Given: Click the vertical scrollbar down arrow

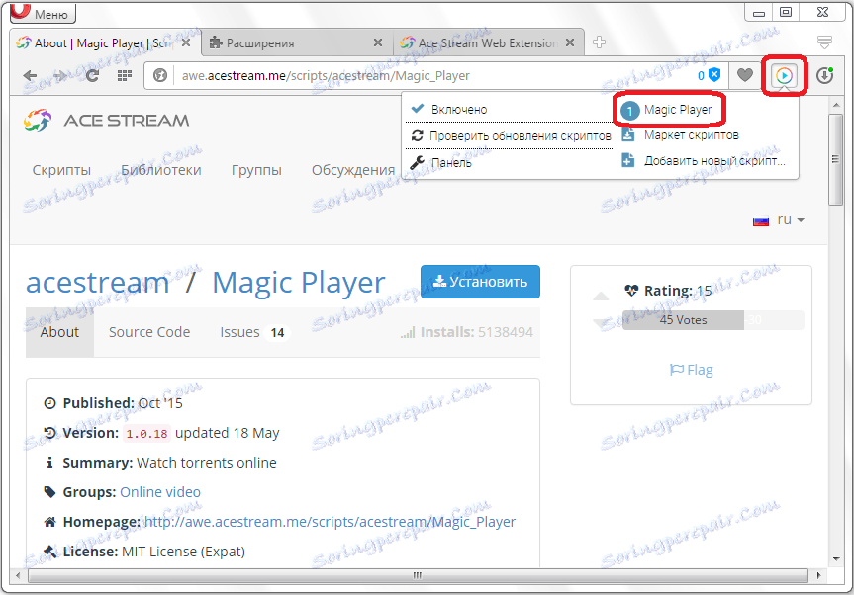Looking at the screenshot, I should pos(835,559).
